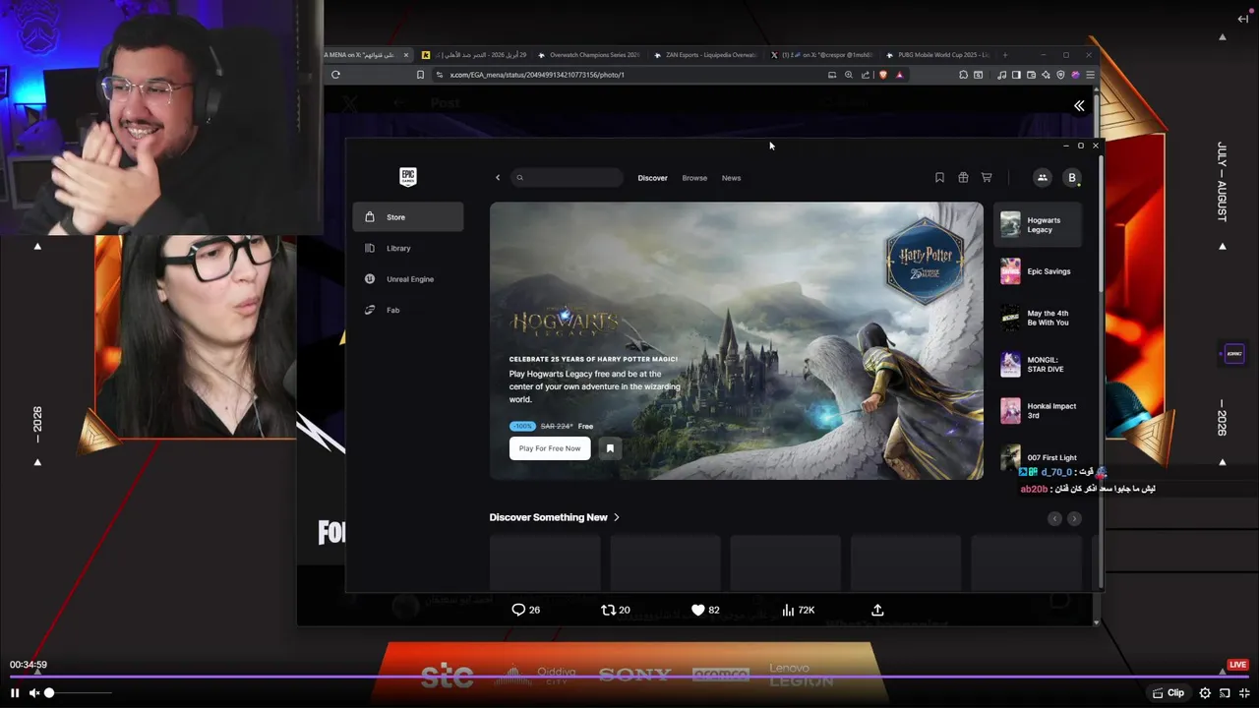This screenshot has height=708, width=1259.
Task: Collapse the X photo side panel double-chevron
Action: pyautogui.click(x=1079, y=105)
